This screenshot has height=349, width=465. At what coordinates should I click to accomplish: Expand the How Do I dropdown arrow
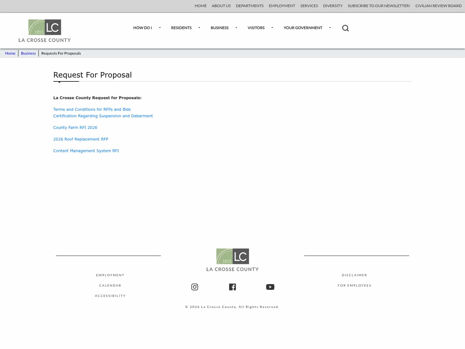point(160,28)
